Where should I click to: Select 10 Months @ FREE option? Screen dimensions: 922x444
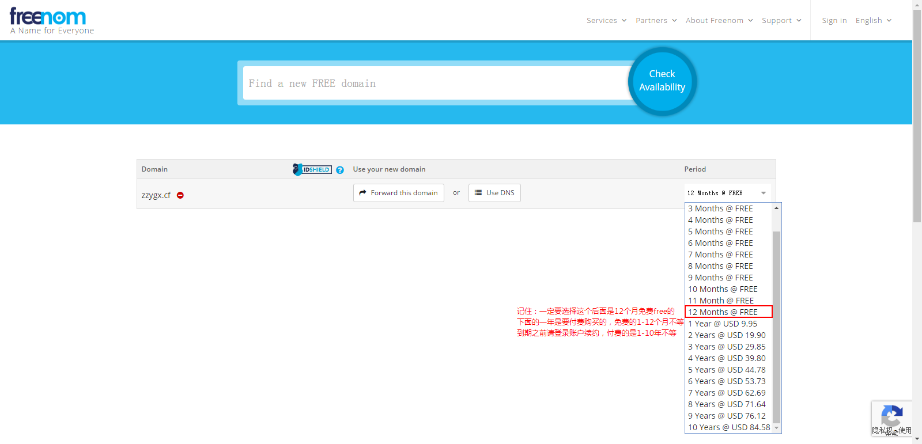[729, 289]
